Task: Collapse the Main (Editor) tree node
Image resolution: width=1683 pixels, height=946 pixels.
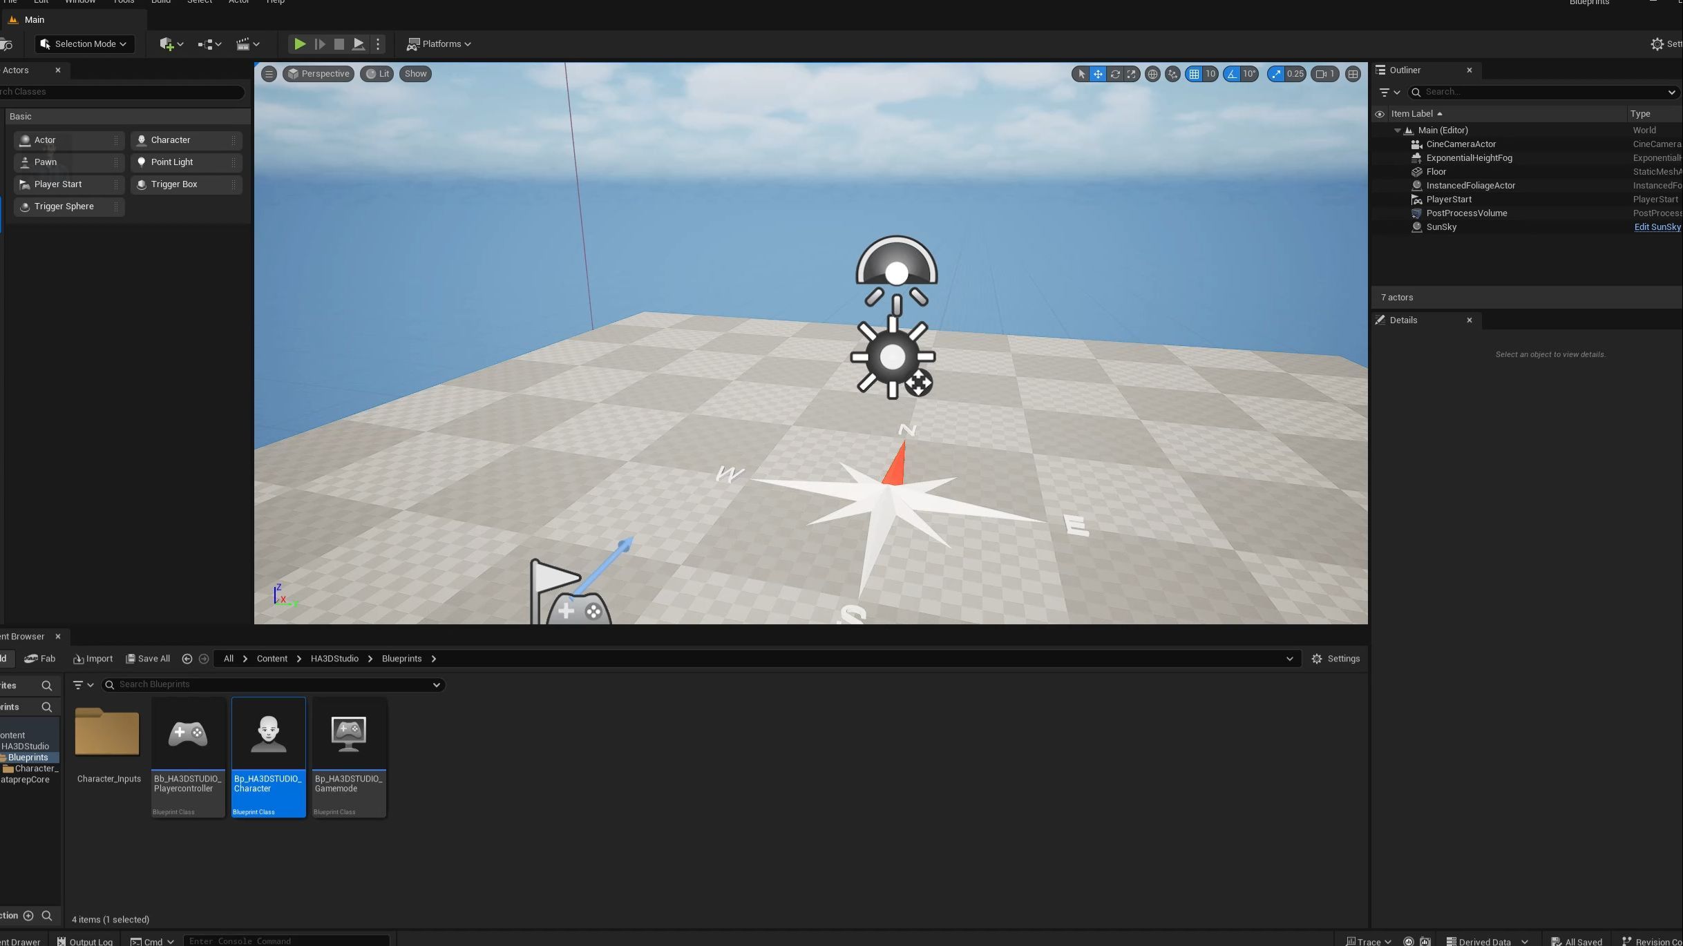Action: [x=1397, y=131]
